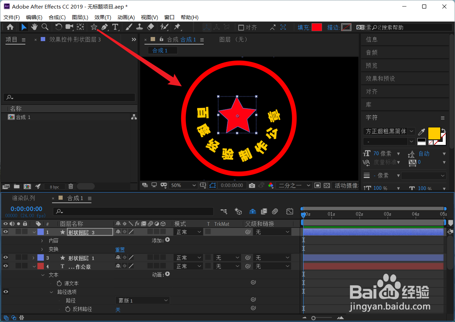
Task: Open the composition mini-flowchart in timeline
Action: coord(224,212)
